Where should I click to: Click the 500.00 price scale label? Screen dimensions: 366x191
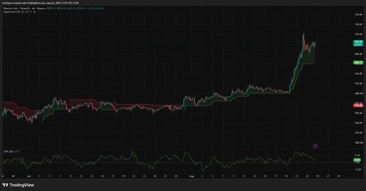point(358,143)
